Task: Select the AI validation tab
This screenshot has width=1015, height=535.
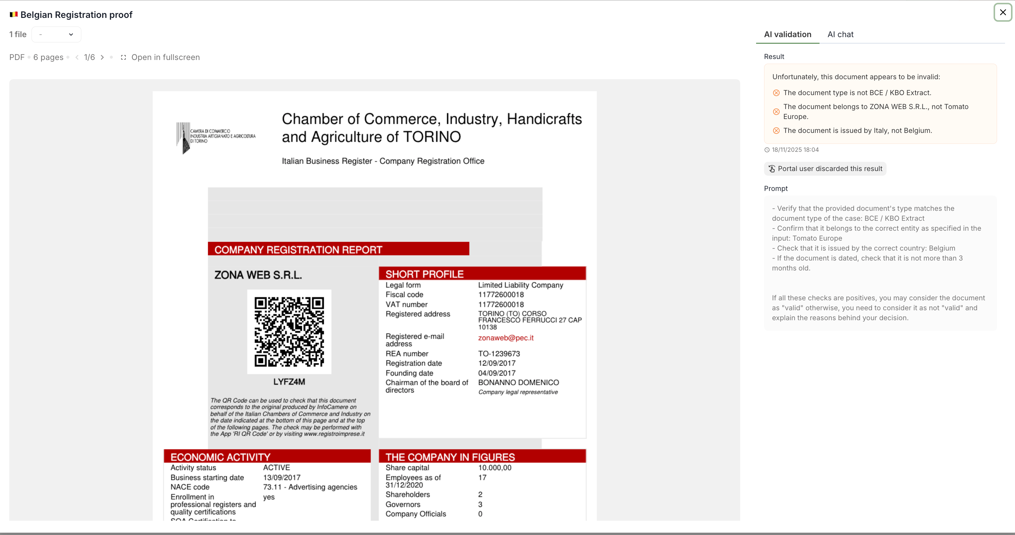Action: pos(787,34)
